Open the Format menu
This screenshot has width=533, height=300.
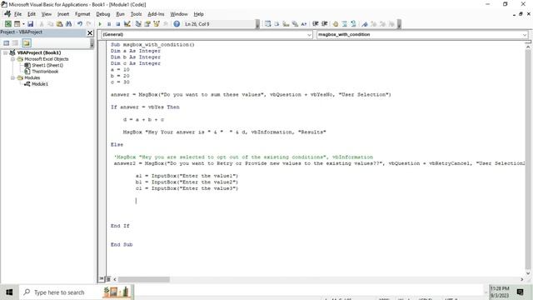point(82,14)
